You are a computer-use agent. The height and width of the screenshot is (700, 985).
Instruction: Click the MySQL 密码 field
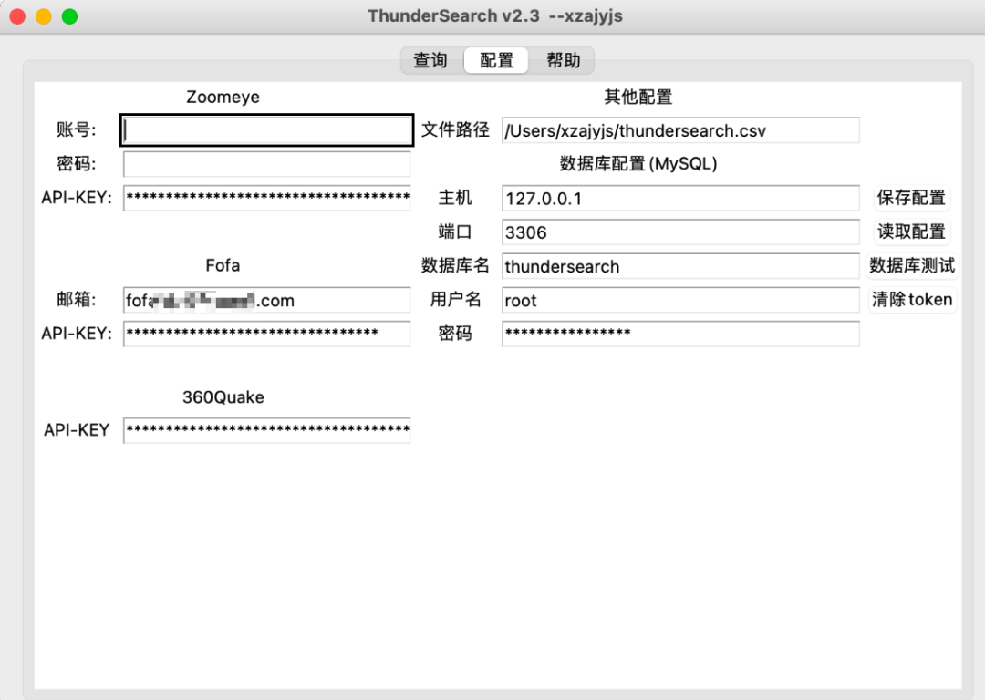(680, 334)
